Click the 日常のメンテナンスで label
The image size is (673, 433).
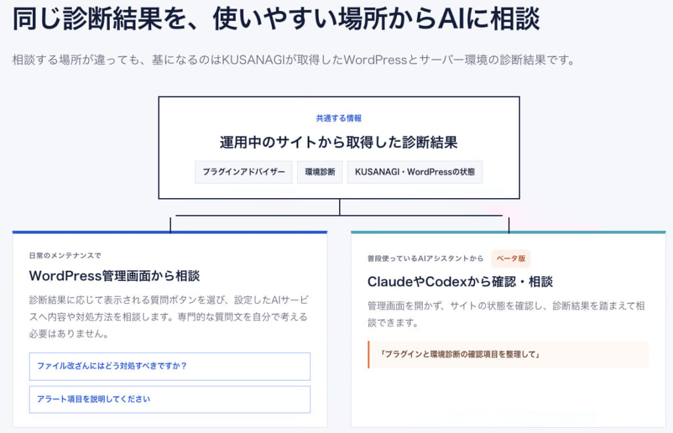point(65,256)
